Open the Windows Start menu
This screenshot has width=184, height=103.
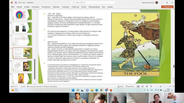pyautogui.click(x=73, y=90)
